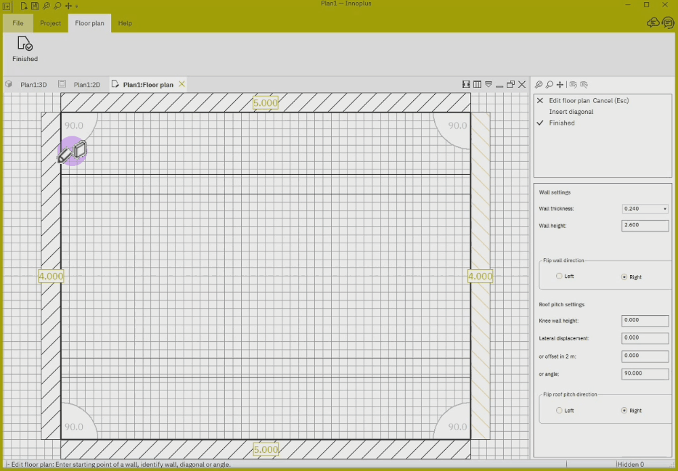Click the magnifier icon in right panel toolbar
The height and width of the screenshot is (471, 678).
coord(549,85)
